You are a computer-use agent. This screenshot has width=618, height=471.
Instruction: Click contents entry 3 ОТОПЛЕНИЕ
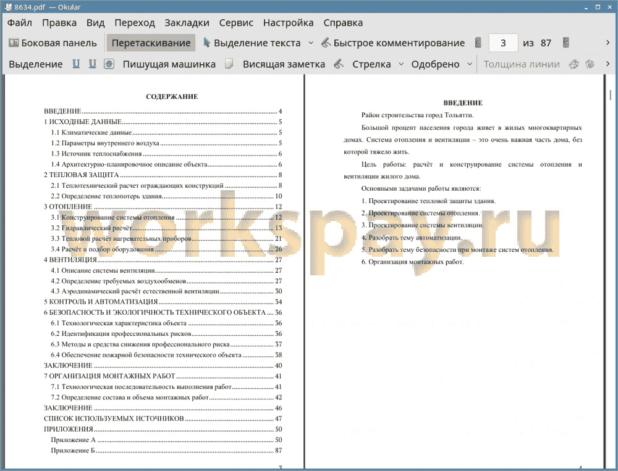coord(163,207)
